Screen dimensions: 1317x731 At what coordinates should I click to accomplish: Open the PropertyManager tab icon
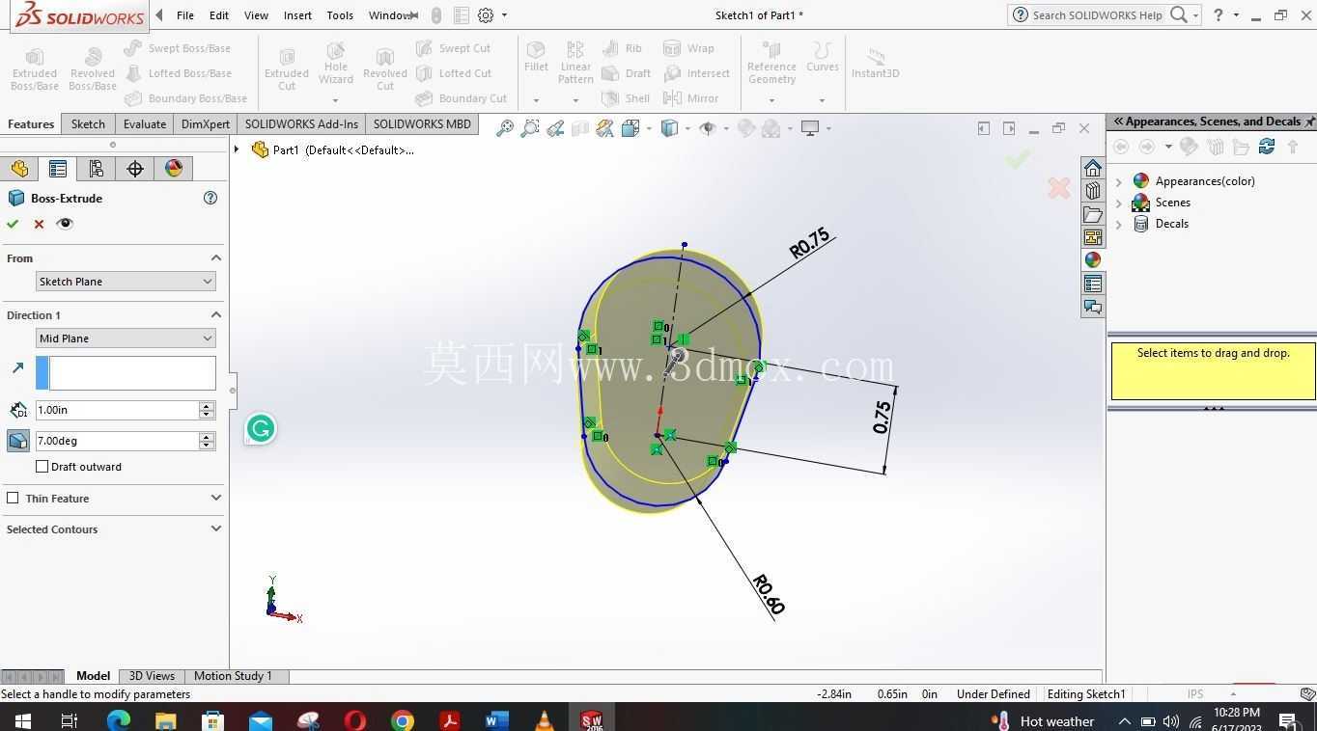click(58, 169)
